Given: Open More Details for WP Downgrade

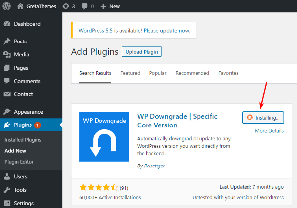Looking at the screenshot, I should pos(269,131).
